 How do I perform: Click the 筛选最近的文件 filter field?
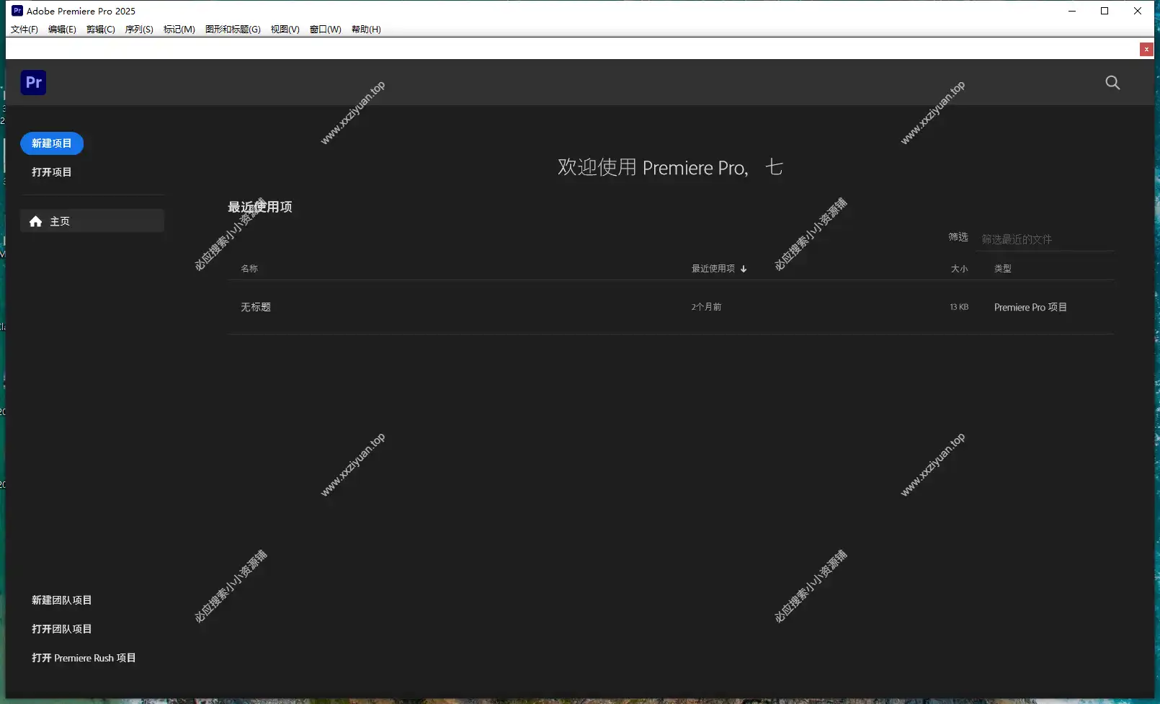1045,239
